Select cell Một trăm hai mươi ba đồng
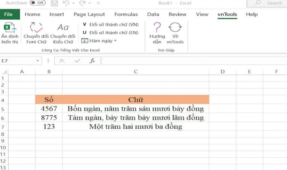The width and height of the screenshot is (287, 170). pyautogui.click(x=135, y=127)
